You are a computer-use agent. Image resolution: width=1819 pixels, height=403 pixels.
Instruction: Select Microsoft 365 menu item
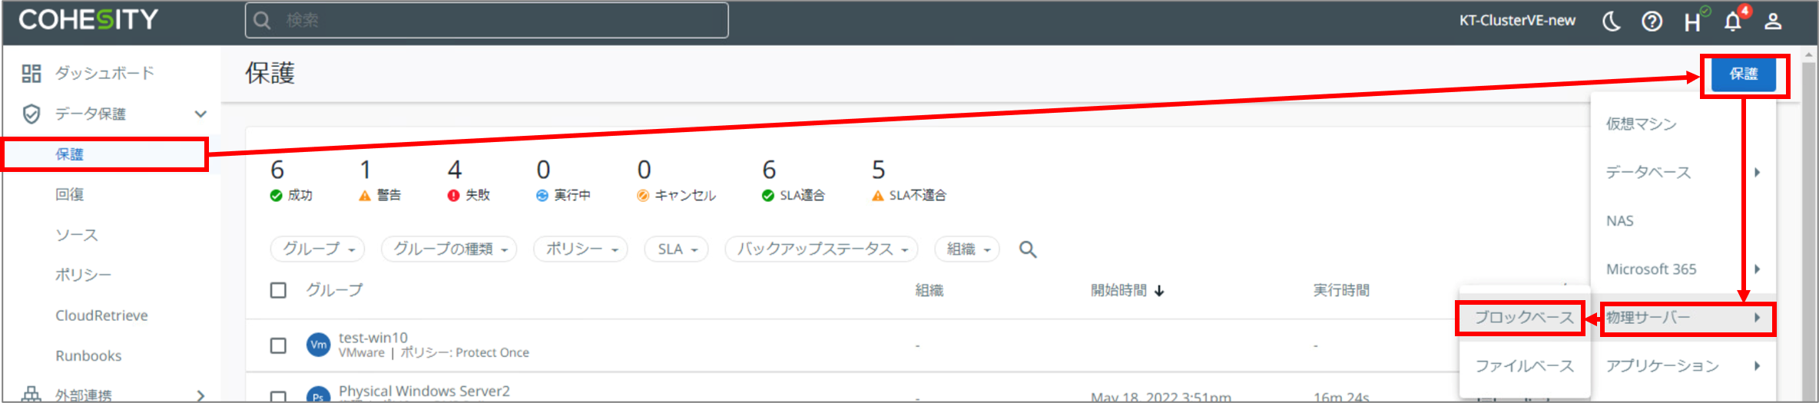[x=1683, y=269]
